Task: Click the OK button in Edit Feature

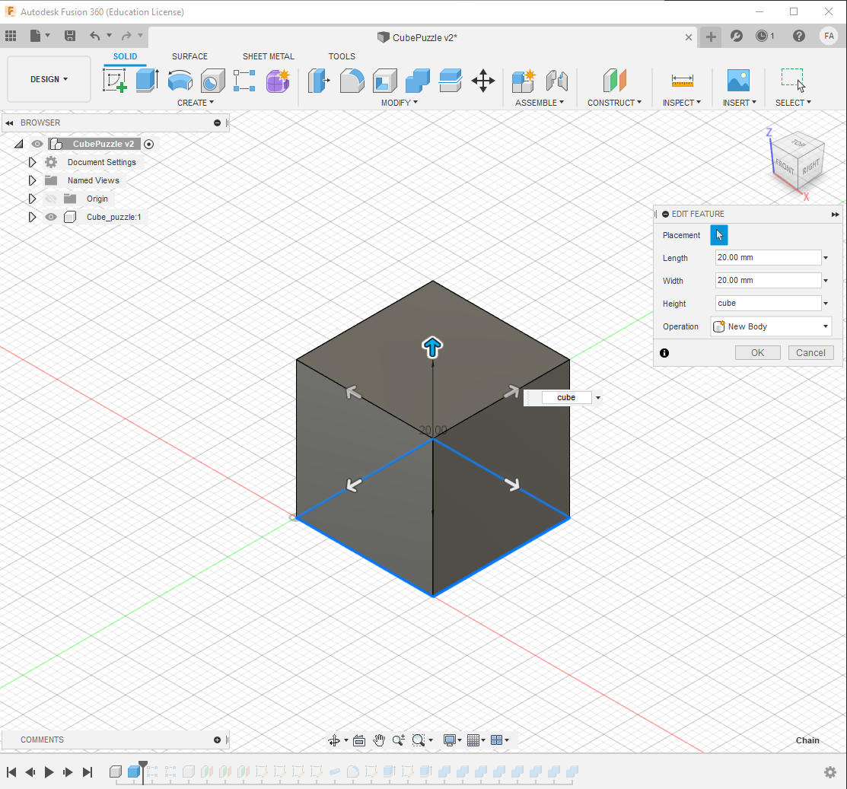Action: pos(757,352)
